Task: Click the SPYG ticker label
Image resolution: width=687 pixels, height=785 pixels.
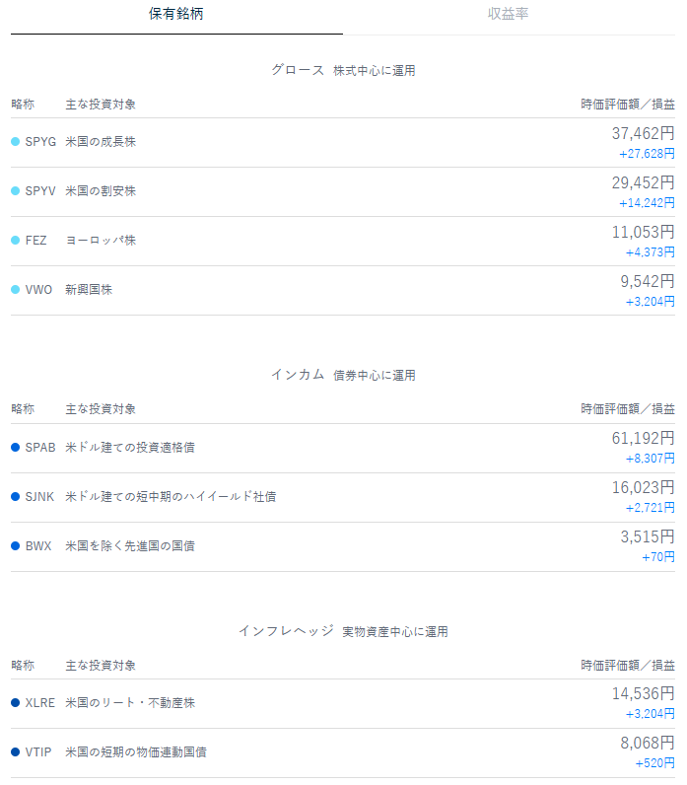Action: [40, 142]
